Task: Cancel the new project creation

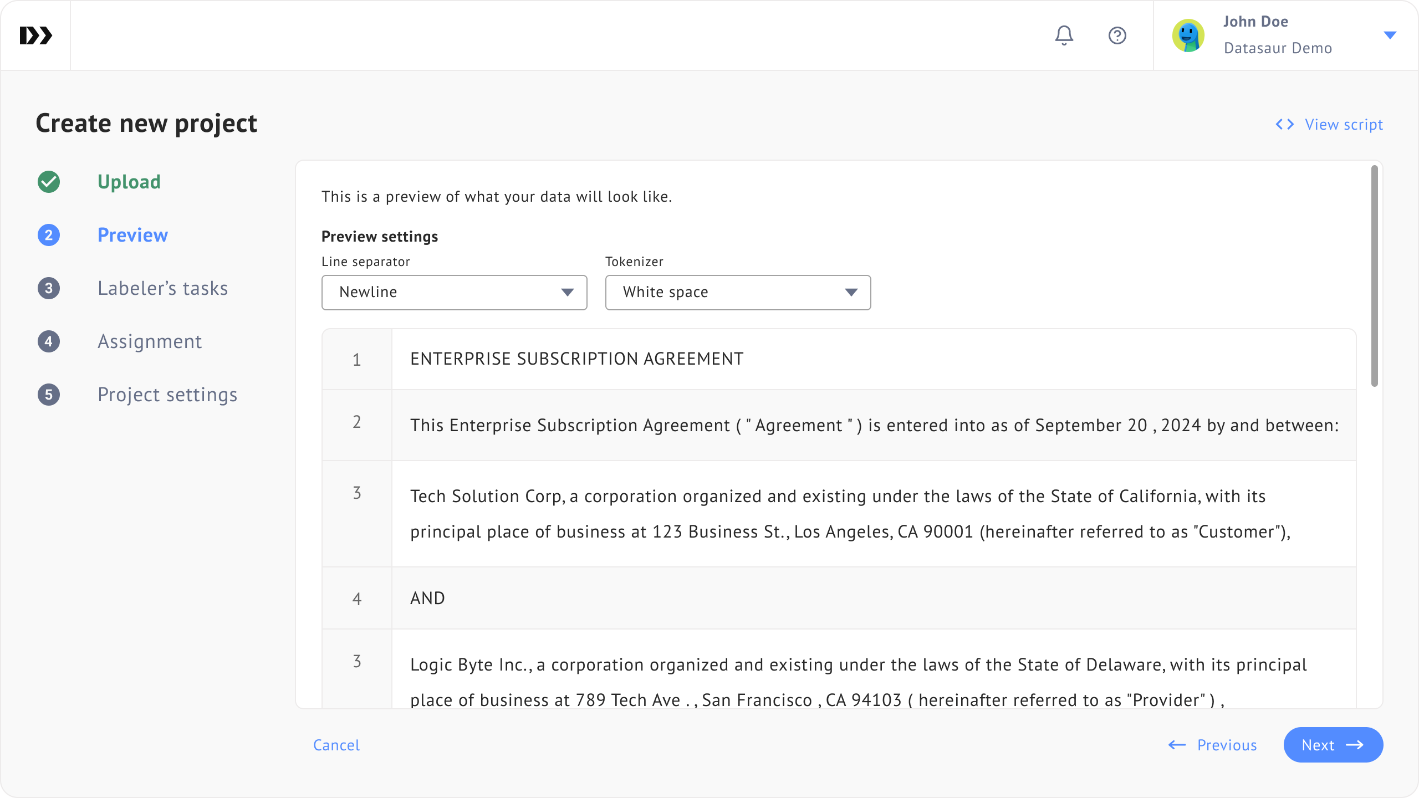Action: pyautogui.click(x=336, y=745)
